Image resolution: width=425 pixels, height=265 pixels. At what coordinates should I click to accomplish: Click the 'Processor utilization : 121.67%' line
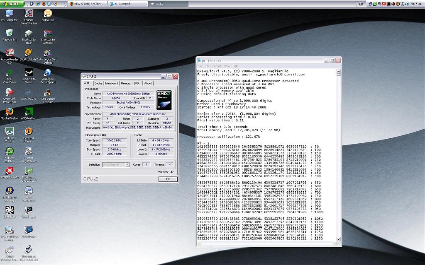[x=229, y=137]
